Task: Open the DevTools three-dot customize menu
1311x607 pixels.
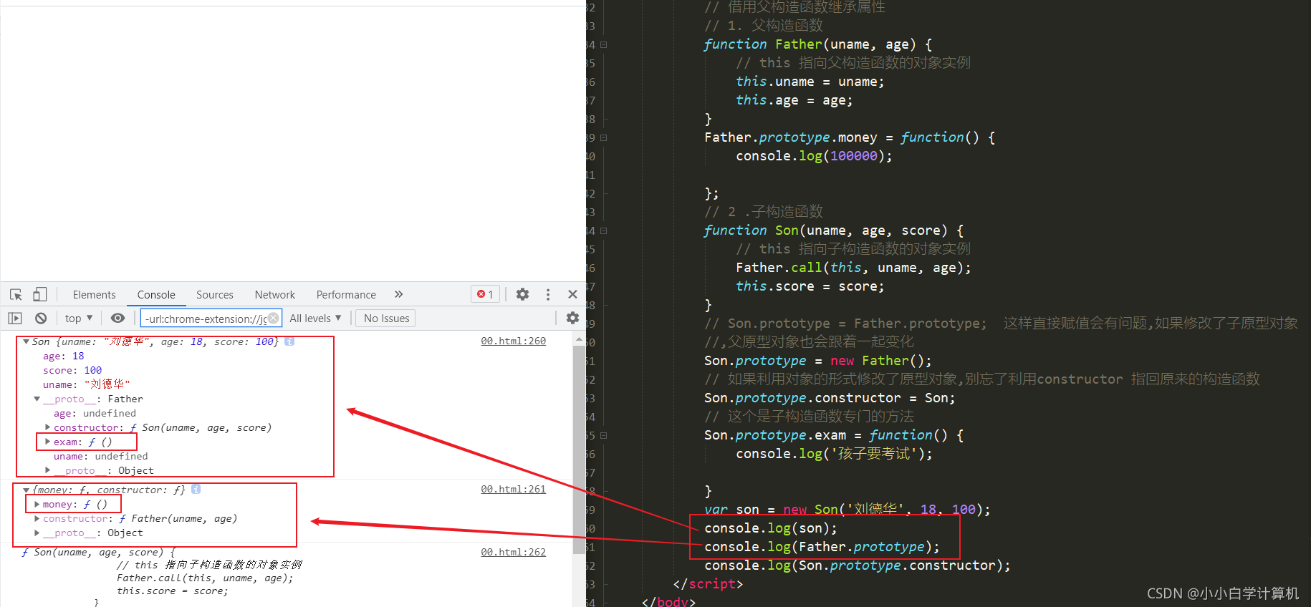Action: (548, 294)
